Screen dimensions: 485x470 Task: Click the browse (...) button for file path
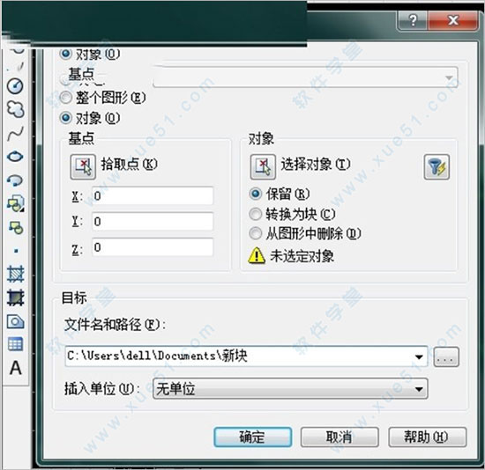[446, 357]
